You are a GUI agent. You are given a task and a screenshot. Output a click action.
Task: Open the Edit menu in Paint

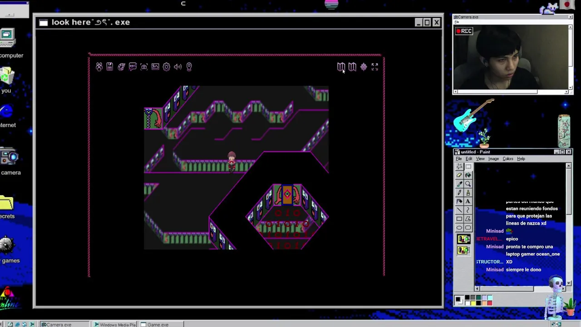point(469,159)
